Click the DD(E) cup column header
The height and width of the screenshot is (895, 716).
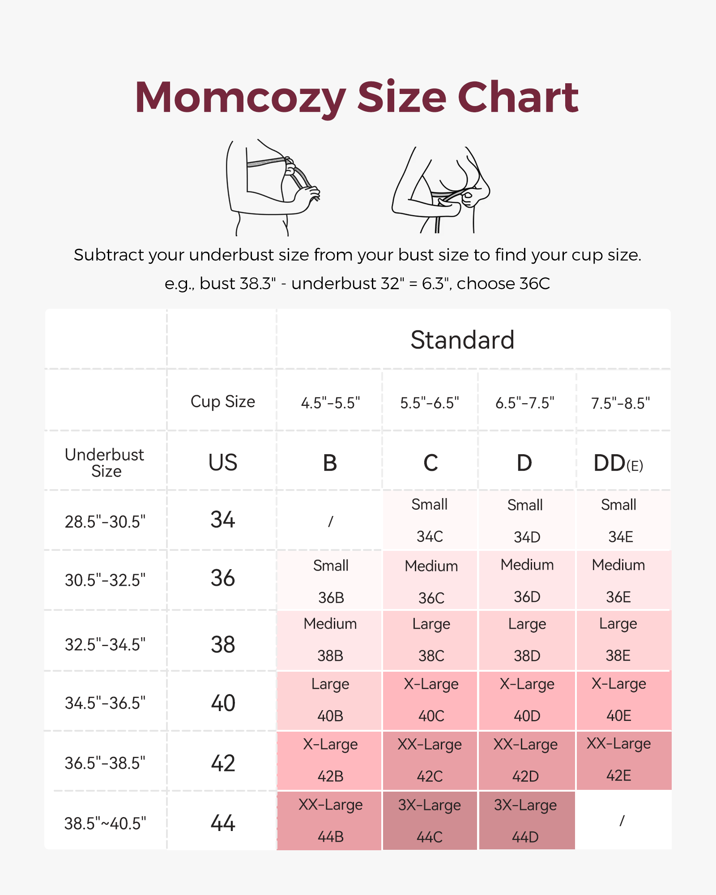[618, 463]
